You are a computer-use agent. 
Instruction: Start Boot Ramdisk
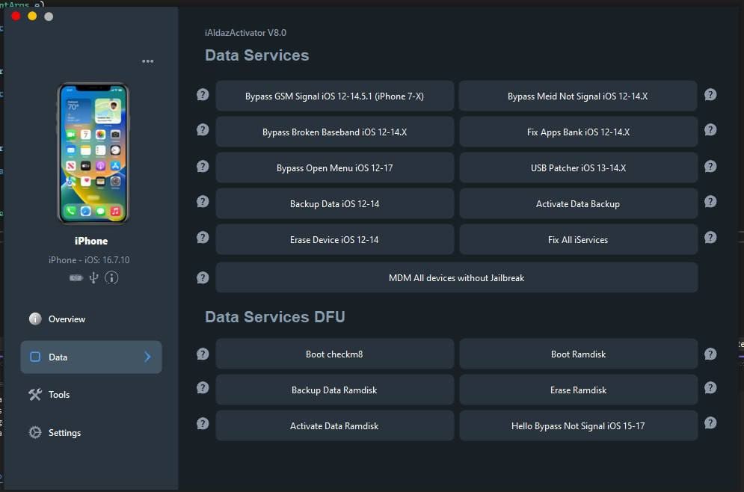[x=578, y=354]
